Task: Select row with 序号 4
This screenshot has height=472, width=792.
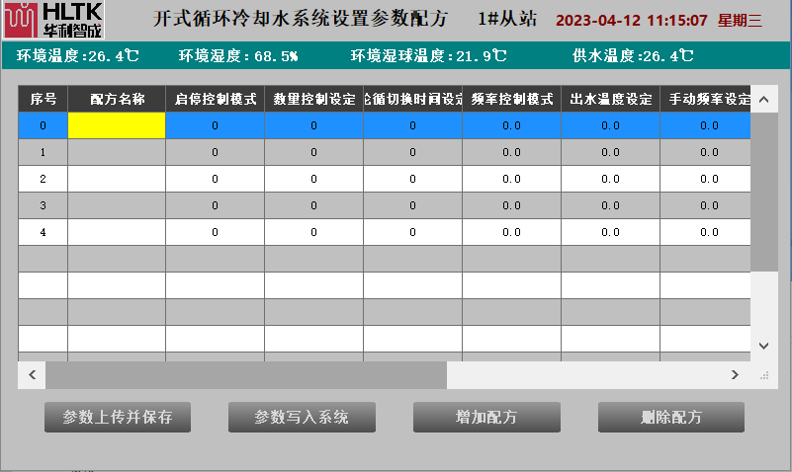Action: coord(43,232)
